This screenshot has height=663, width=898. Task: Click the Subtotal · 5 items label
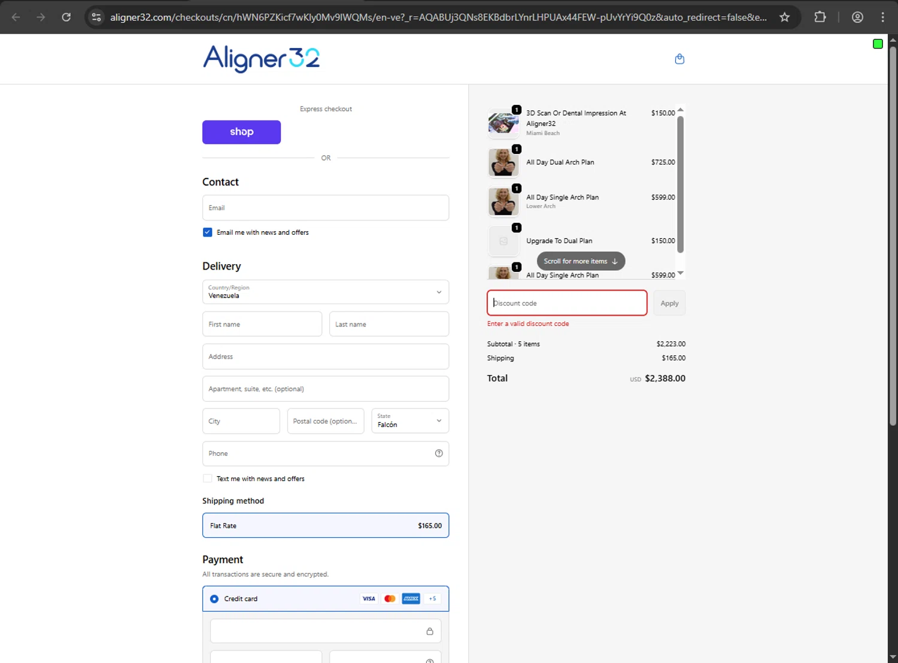(x=514, y=344)
